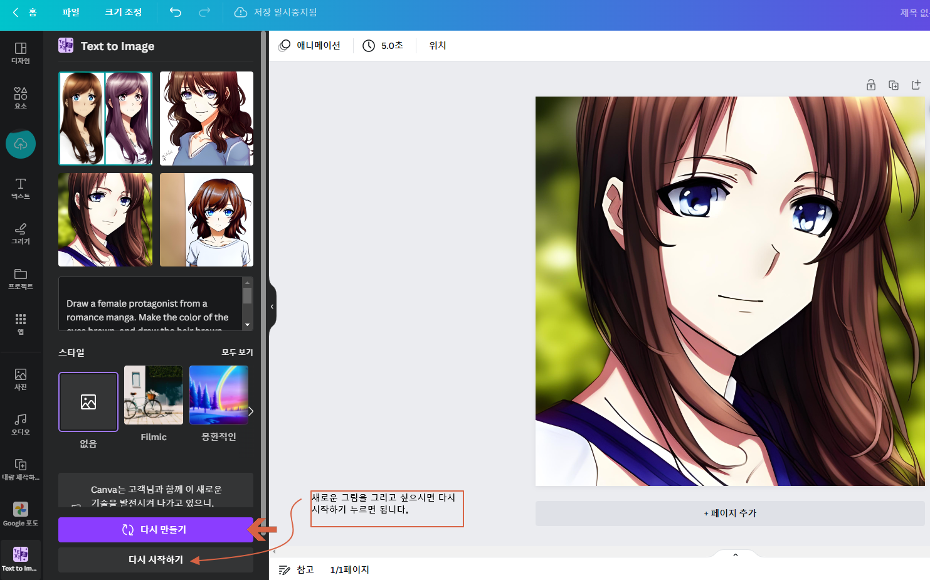Click the 1/1페이지 page indicator

pyautogui.click(x=350, y=569)
